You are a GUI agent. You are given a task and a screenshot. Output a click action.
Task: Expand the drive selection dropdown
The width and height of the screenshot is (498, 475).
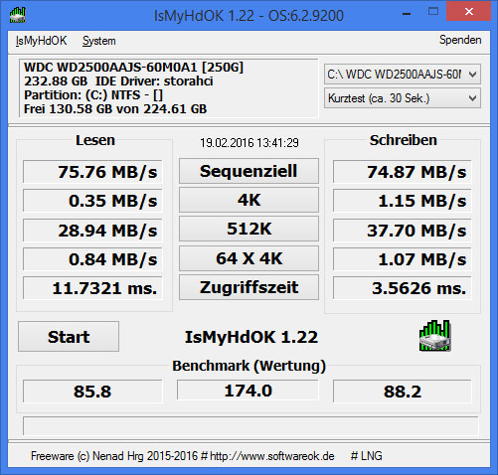pos(403,75)
